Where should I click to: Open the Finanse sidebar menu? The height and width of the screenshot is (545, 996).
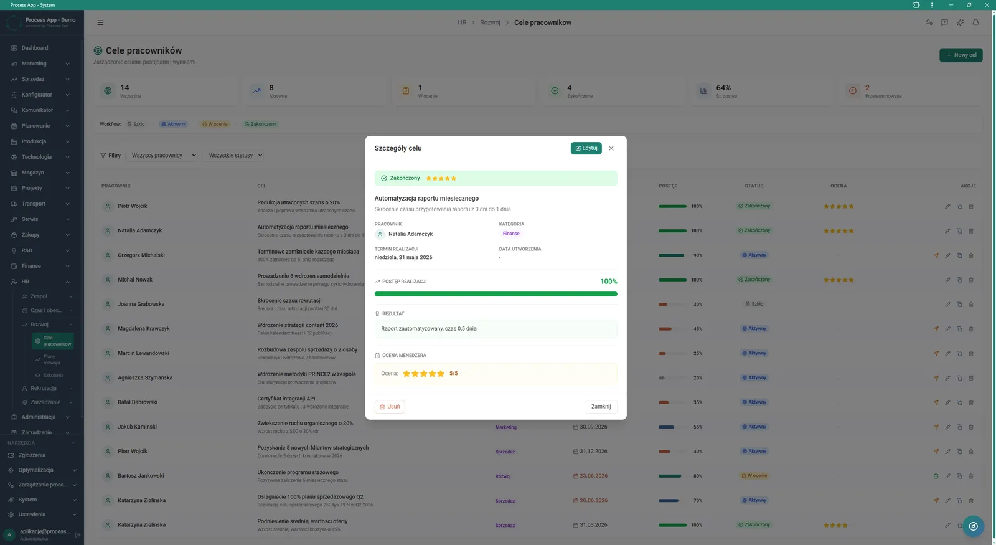[x=42, y=266]
